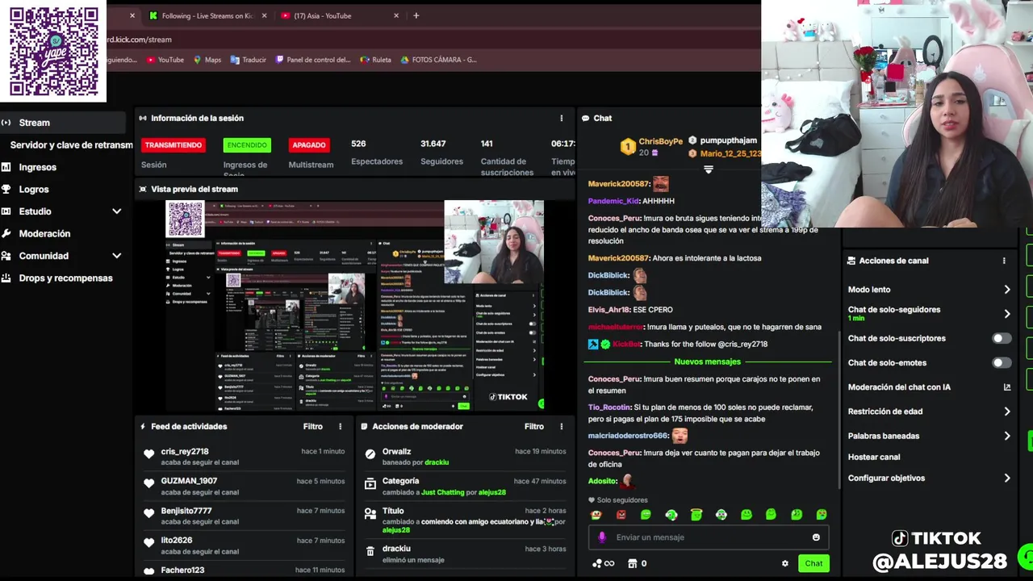
Task: Open Feed de actividades options menu
Action: (340, 426)
